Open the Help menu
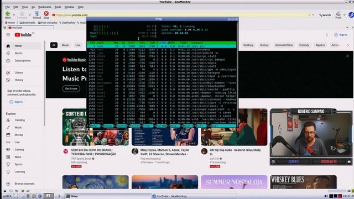Screen dimensions: 354x199 pyautogui.click(x=81, y=7)
